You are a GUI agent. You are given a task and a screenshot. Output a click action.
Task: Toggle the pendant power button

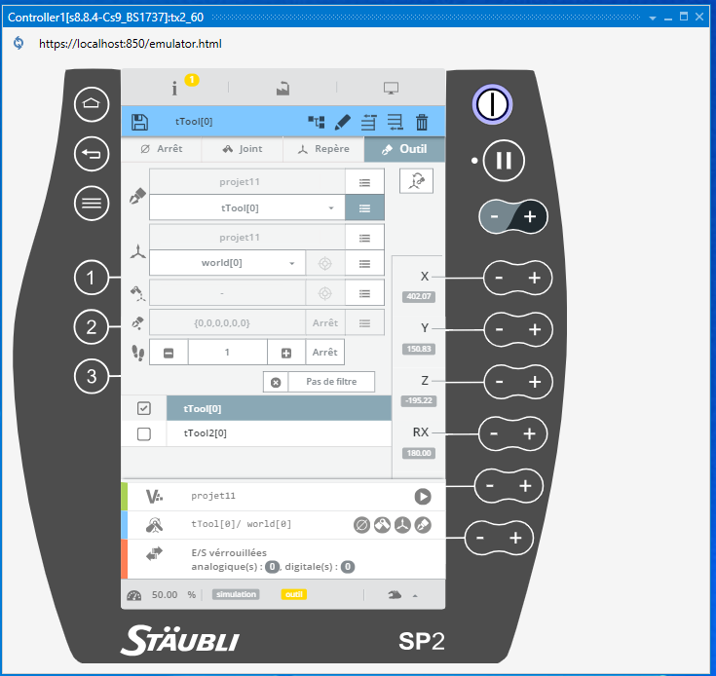tap(493, 104)
